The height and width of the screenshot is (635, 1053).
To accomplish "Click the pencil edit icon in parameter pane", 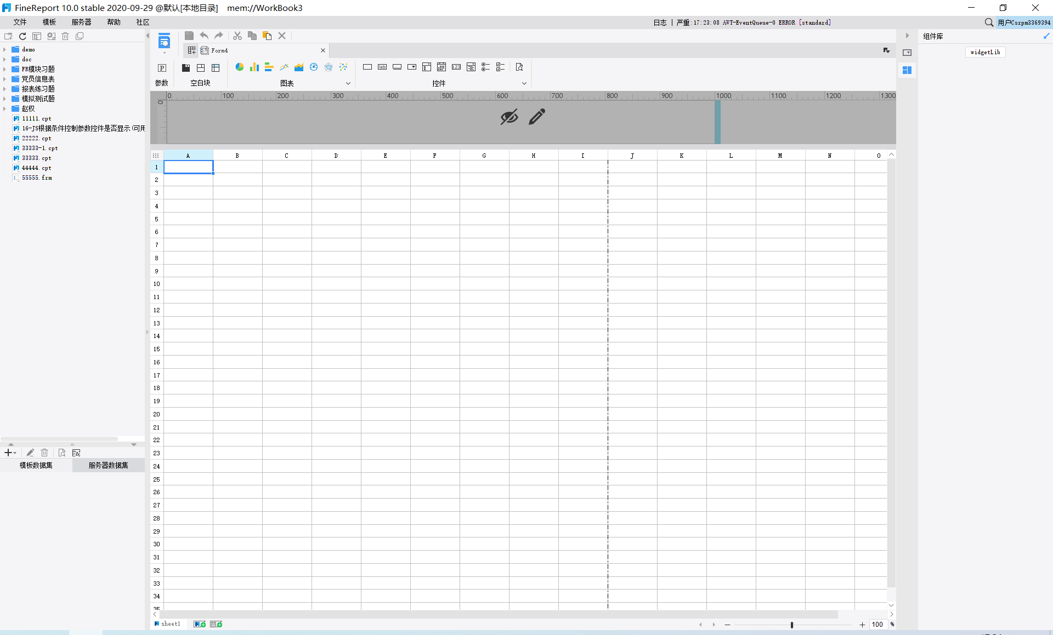I will [537, 117].
